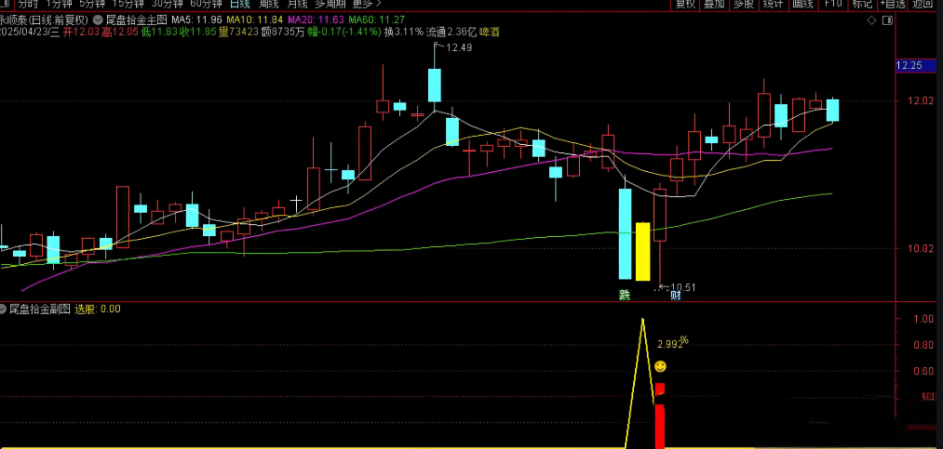Click the yellow candlestick bar
The width and height of the screenshot is (943, 449).
[x=642, y=251]
